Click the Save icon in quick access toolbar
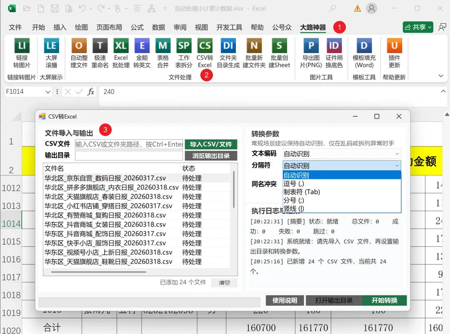This screenshot has height=334, width=450. pos(55,9)
